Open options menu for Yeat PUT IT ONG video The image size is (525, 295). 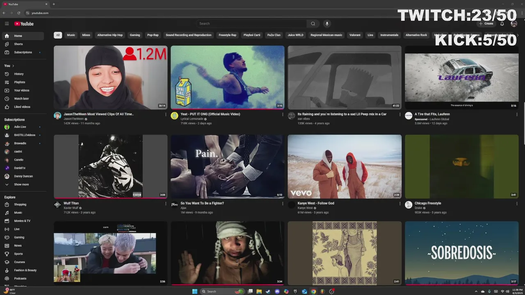pyautogui.click(x=283, y=114)
